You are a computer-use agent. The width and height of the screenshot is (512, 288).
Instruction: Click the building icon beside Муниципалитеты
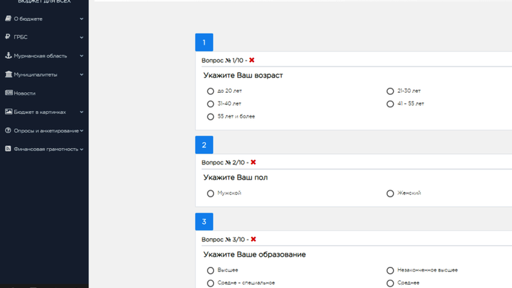coord(8,74)
